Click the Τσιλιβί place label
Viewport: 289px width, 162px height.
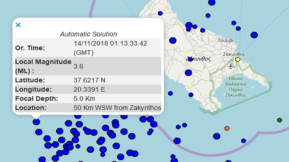click(226, 40)
